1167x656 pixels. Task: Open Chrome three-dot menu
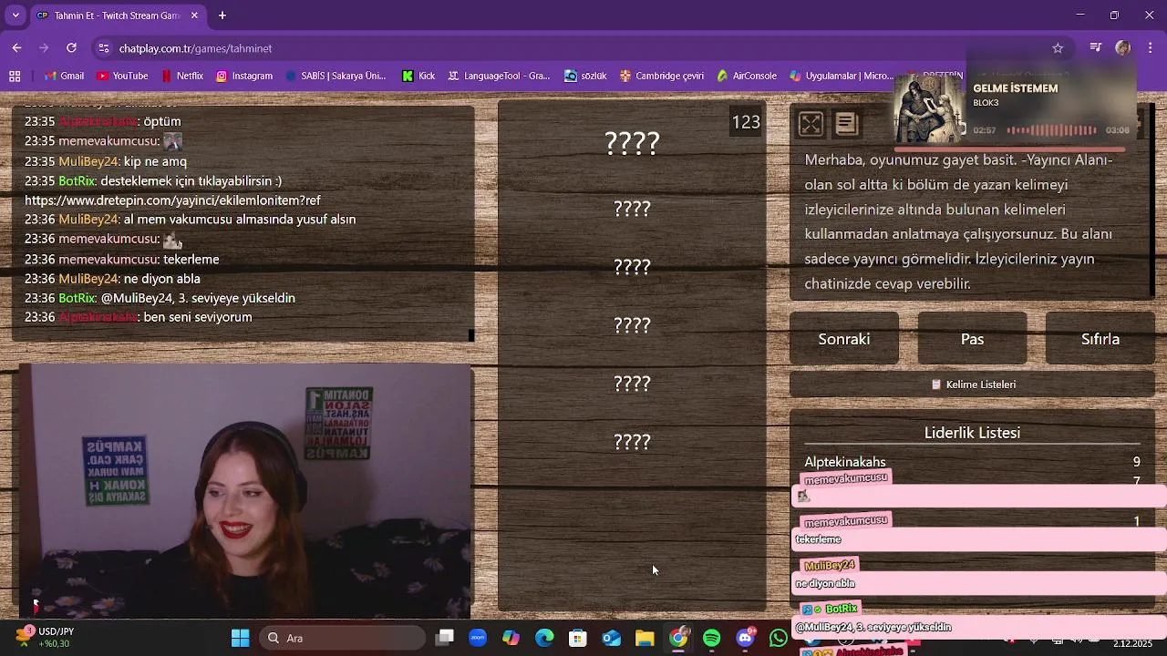[x=1149, y=48]
